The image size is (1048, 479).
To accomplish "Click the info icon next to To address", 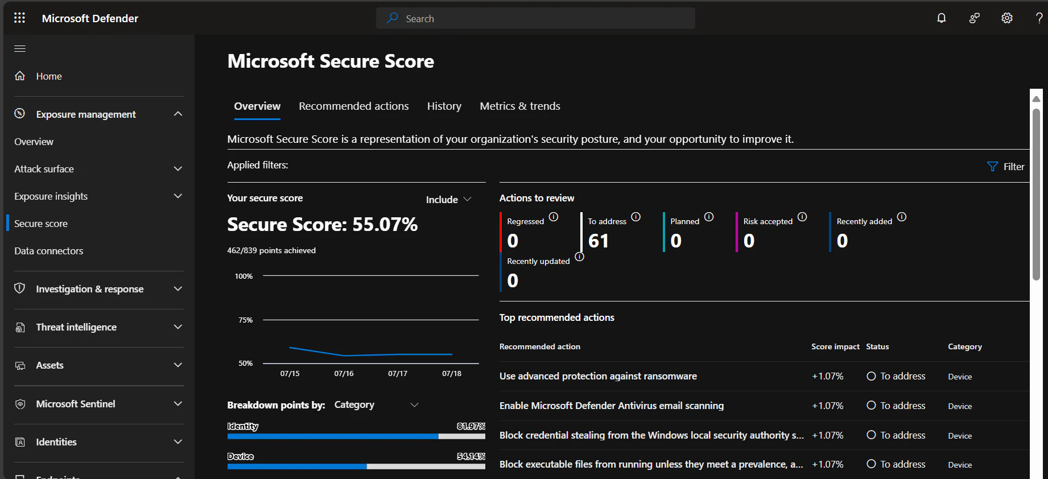I will 636,217.
